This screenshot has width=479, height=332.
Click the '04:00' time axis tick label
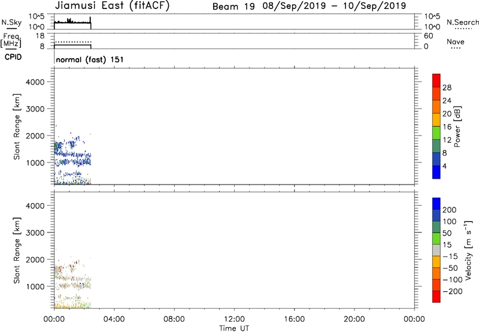[114, 319]
